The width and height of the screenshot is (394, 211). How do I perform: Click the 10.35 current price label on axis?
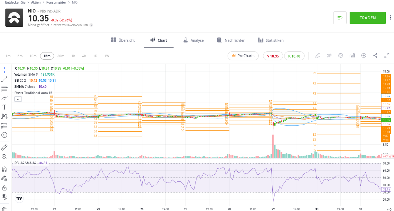click(x=386, y=120)
